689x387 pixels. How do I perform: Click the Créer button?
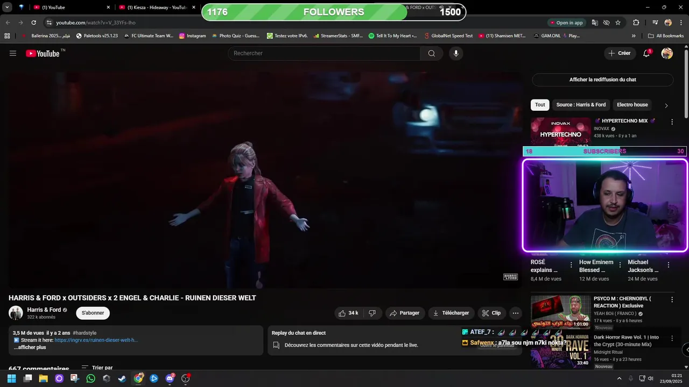point(620,53)
